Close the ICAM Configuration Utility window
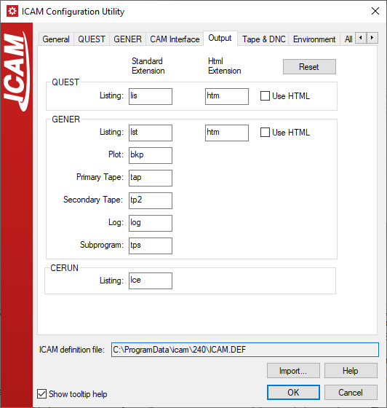The height and width of the screenshot is (408, 387). 375,11
